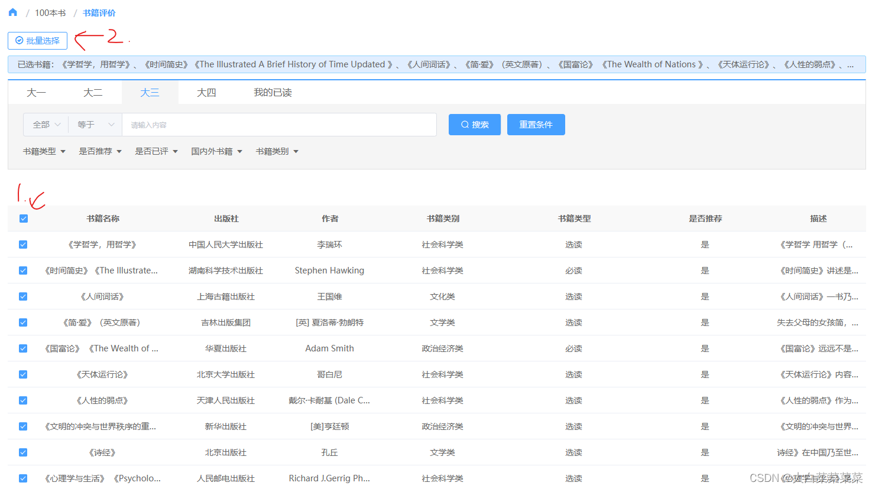
Task: Open the 大四 tab
Action: click(x=206, y=93)
